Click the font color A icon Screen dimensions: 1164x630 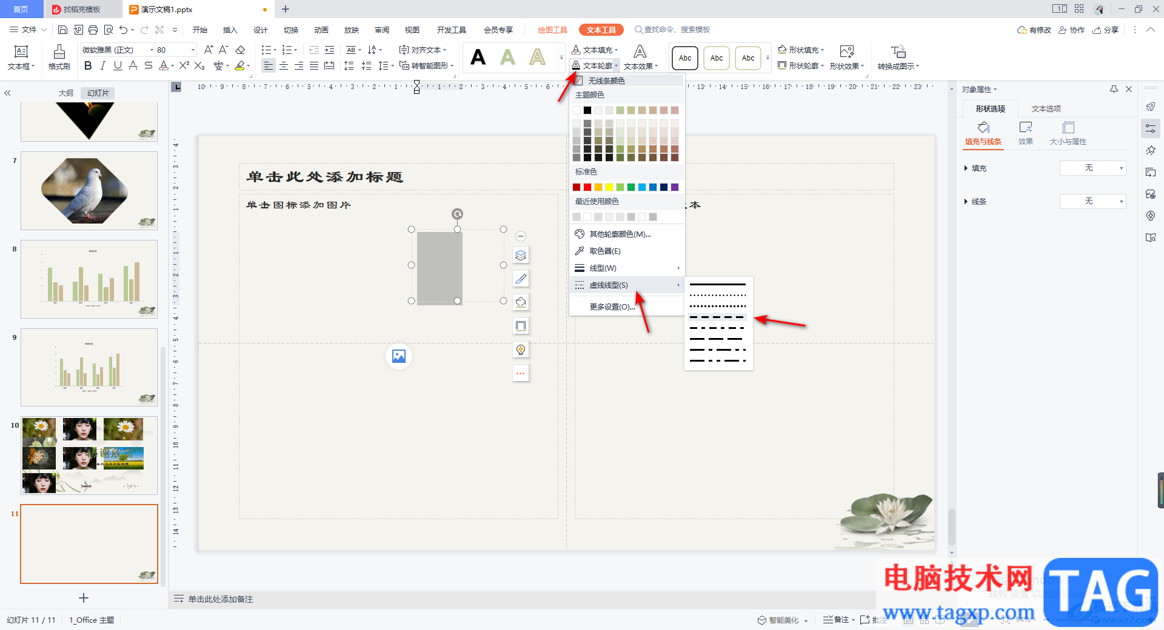(x=163, y=65)
